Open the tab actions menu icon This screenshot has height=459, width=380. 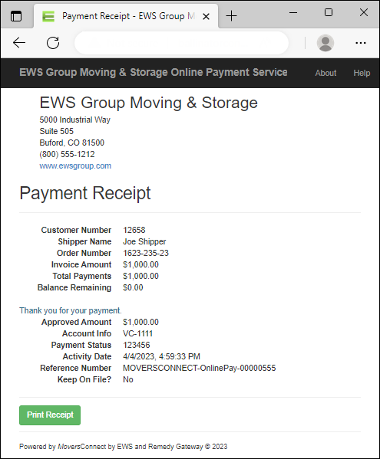click(x=16, y=16)
